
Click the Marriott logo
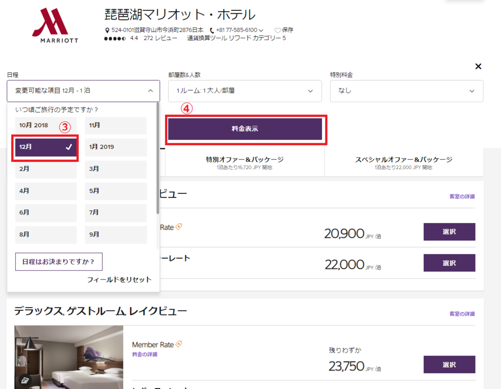(x=55, y=25)
